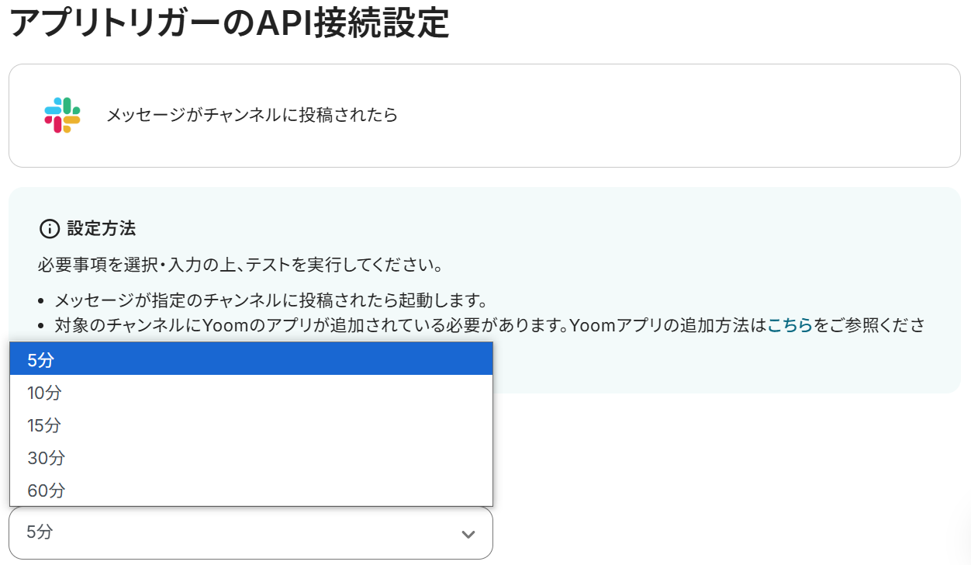Choose 10分 from the interval list
Screen dimensions: 971x565
(251, 393)
